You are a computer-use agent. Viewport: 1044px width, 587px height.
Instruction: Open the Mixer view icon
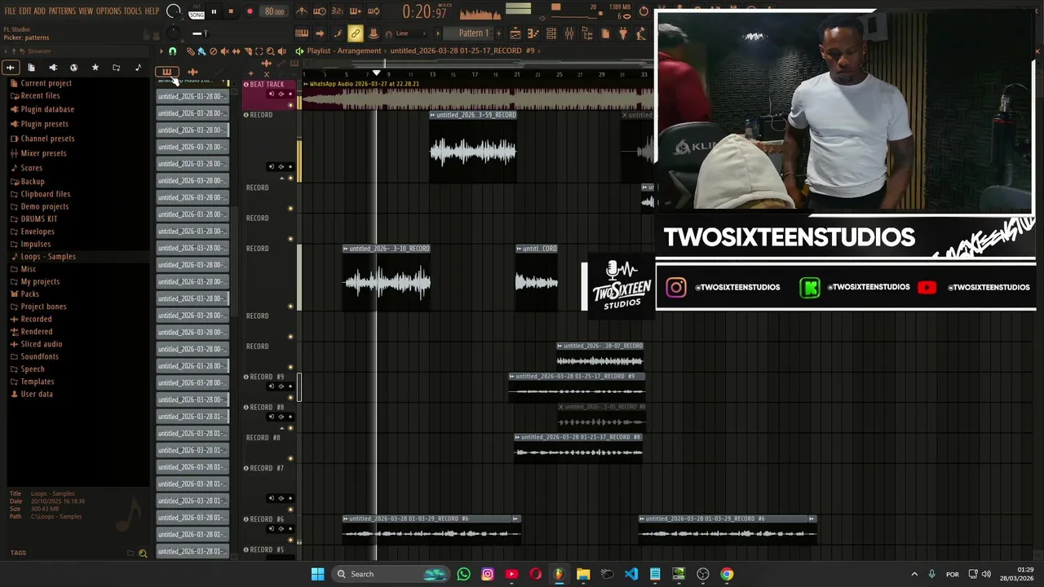[x=569, y=33]
